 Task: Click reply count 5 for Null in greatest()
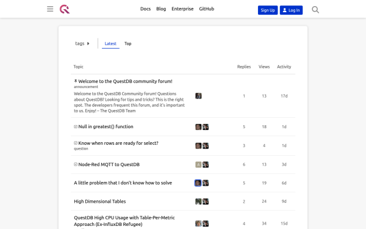[x=244, y=127]
